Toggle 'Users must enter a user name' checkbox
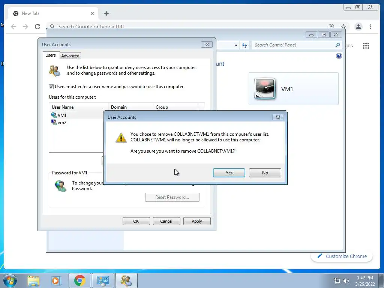The image size is (384, 288). pyautogui.click(x=51, y=87)
